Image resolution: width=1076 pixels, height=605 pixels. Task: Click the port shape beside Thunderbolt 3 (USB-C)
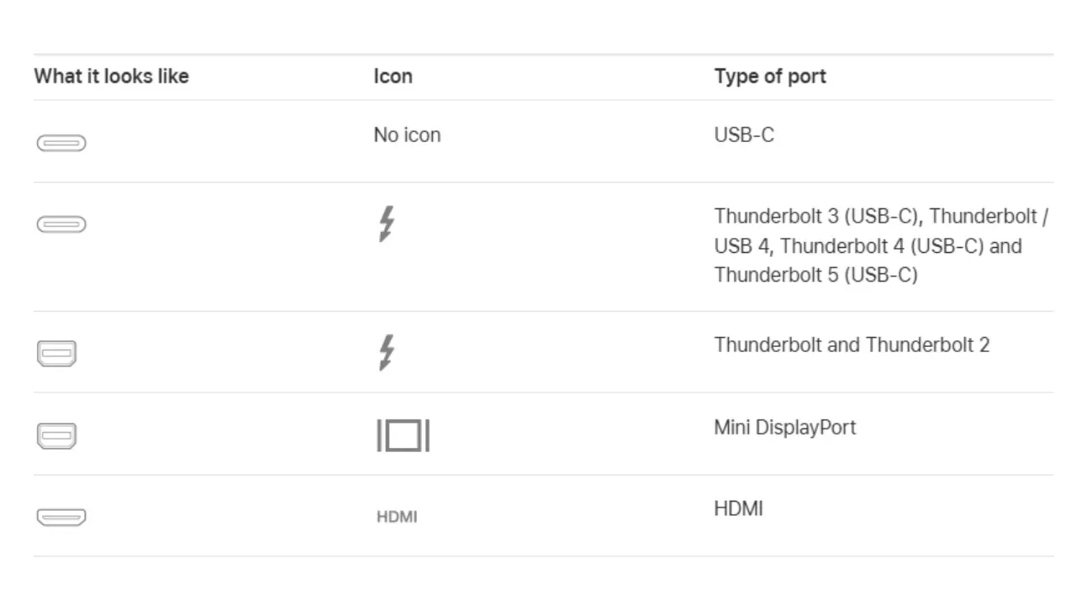(x=61, y=225)
